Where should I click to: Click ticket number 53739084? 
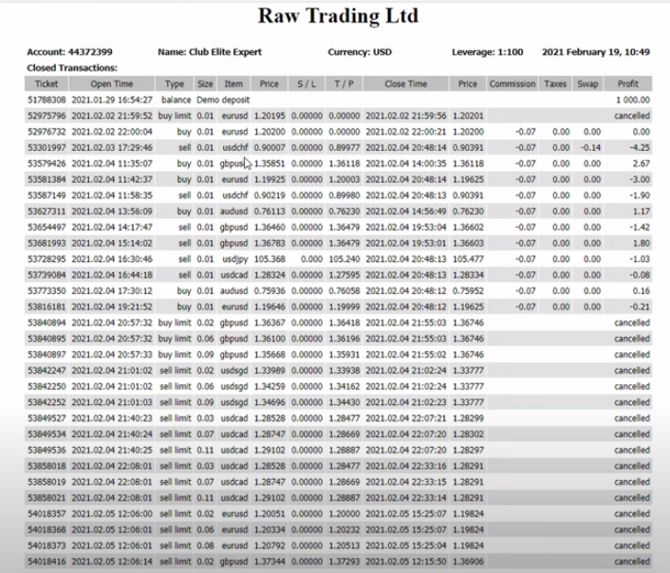coord(47,275)
